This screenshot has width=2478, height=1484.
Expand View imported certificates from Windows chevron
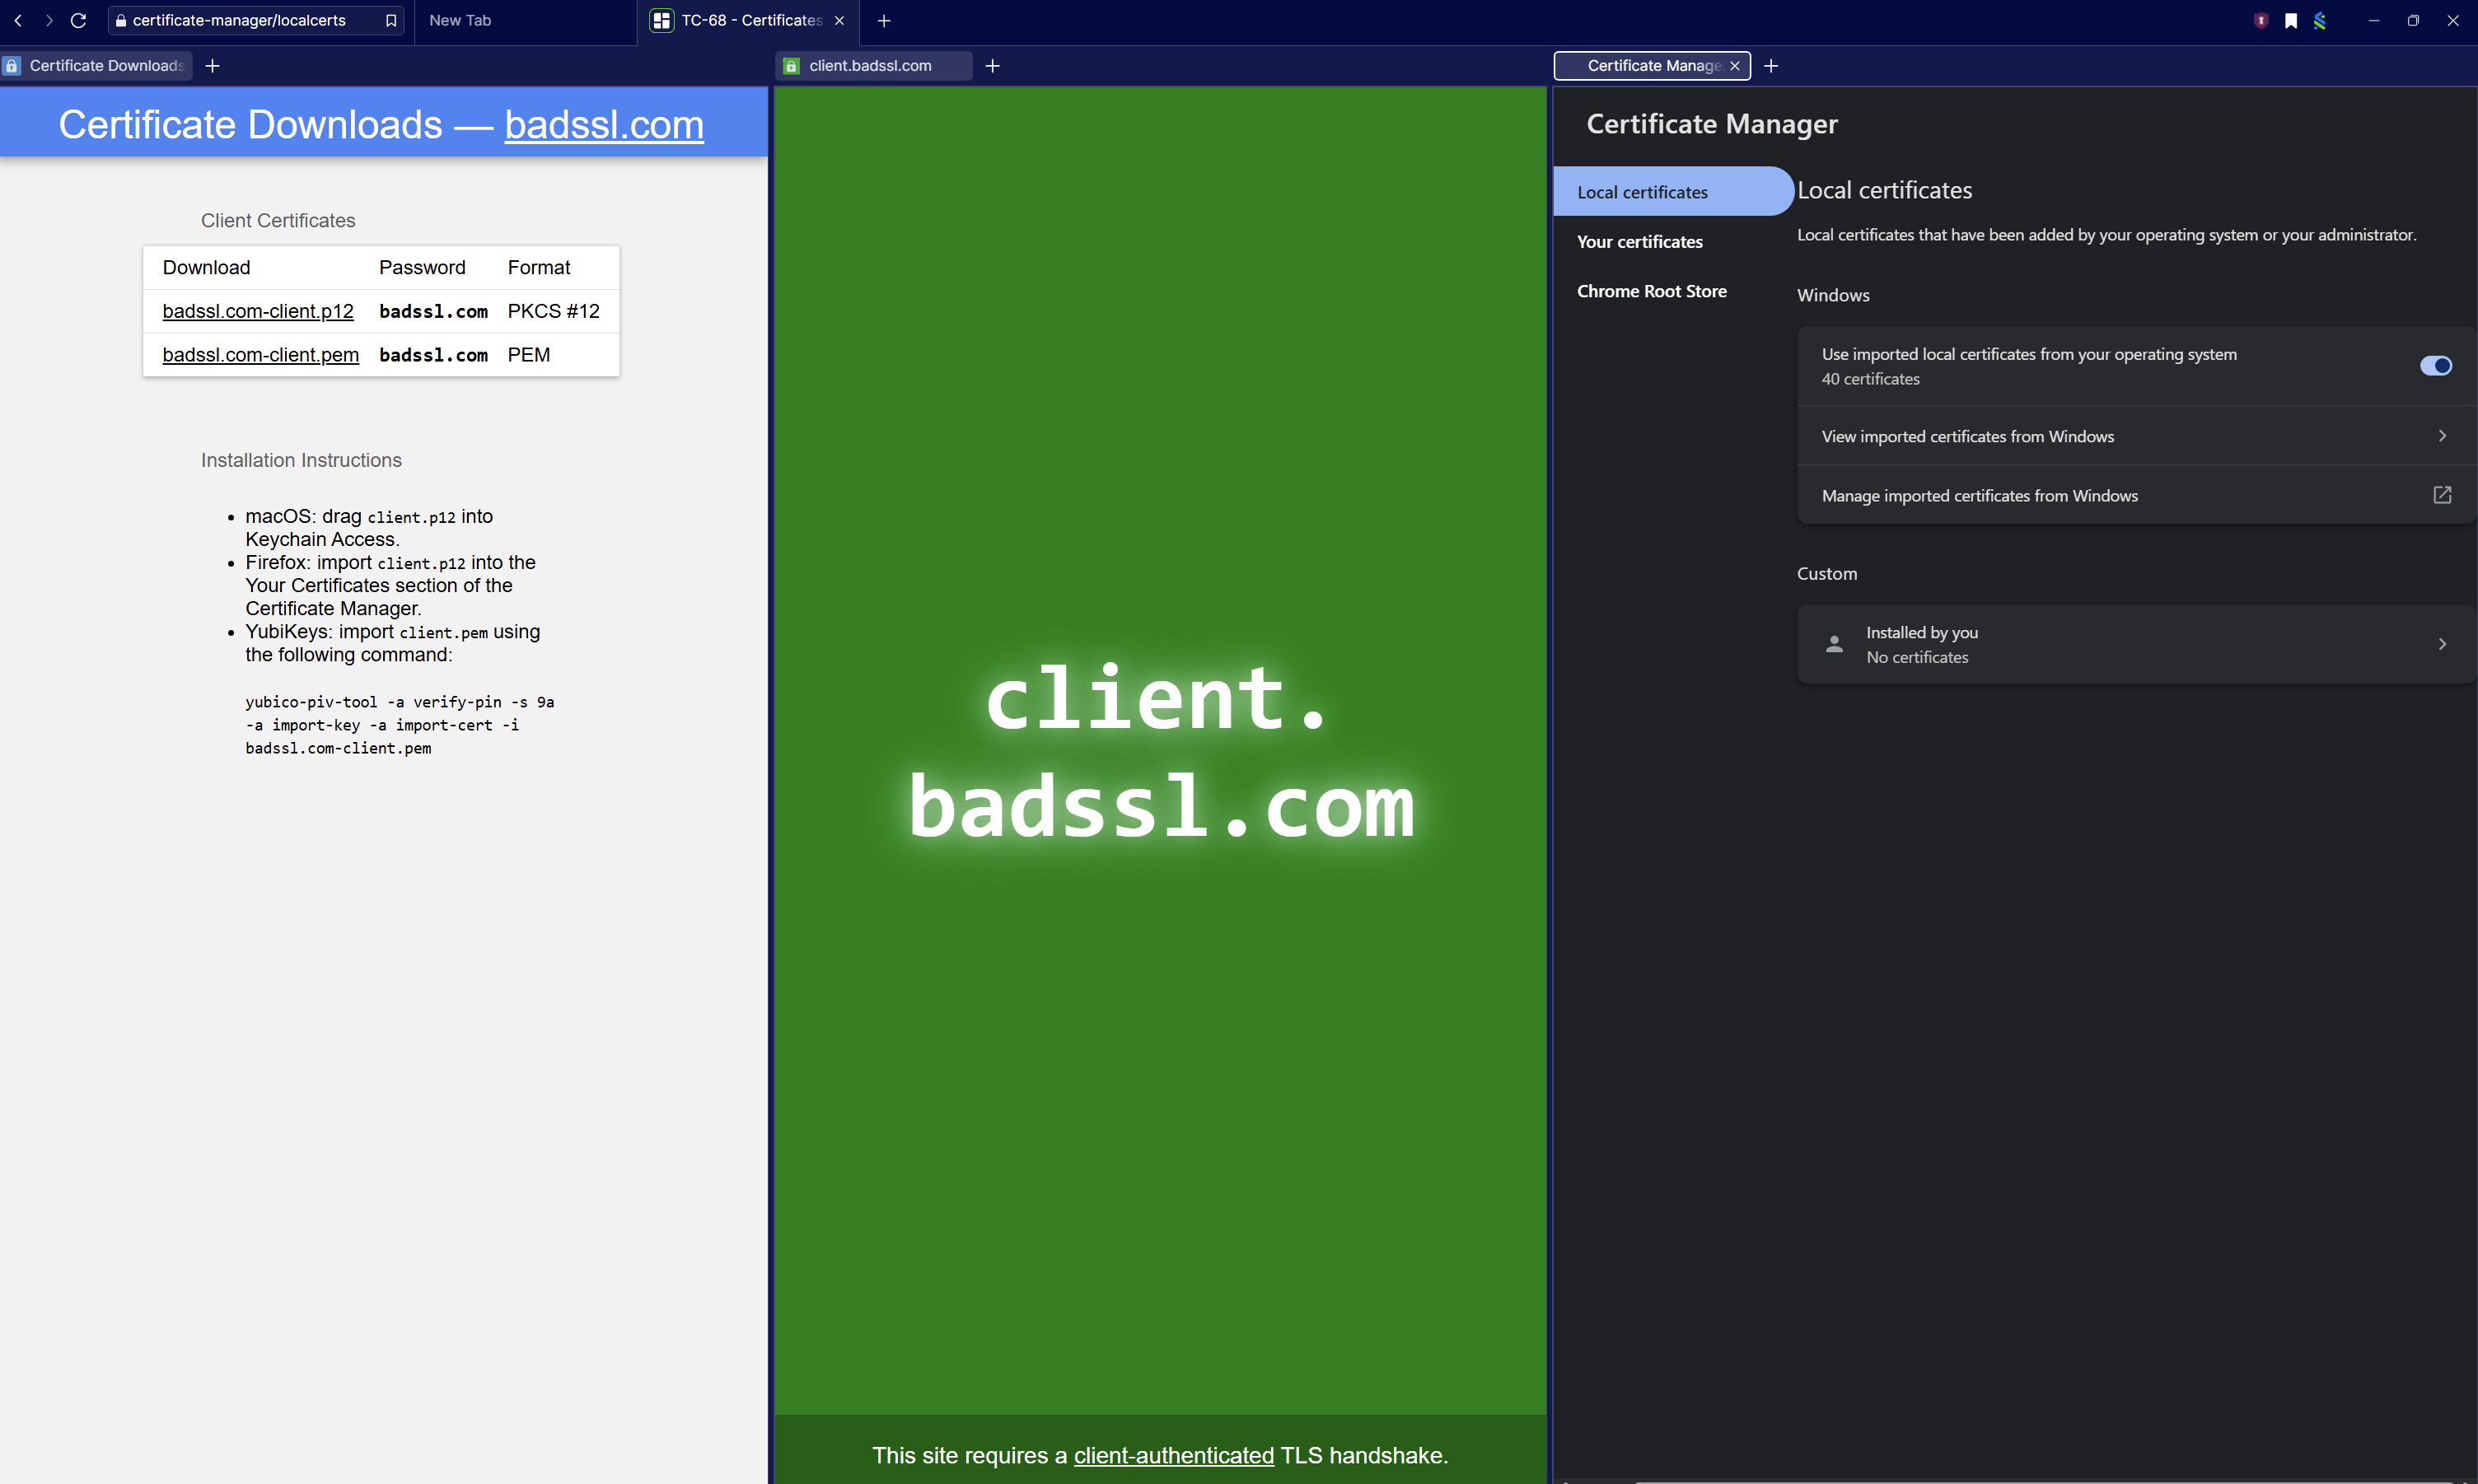[2442, 435]
